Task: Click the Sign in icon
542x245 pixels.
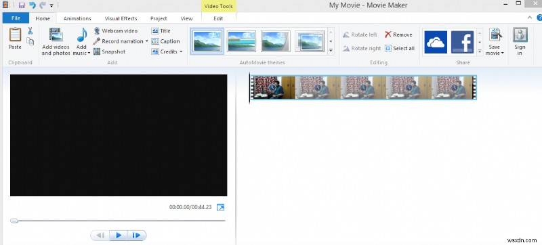Action: [520, 35]
